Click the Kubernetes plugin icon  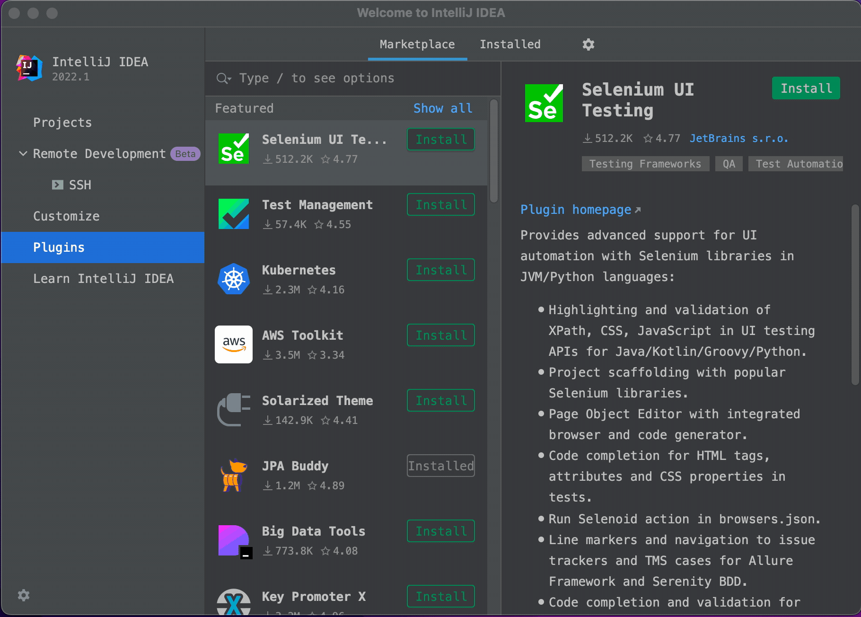(x=233, y=279)
